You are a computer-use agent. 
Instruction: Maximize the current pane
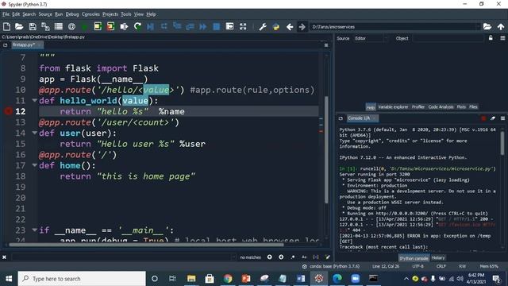click(x=229, y=26)
